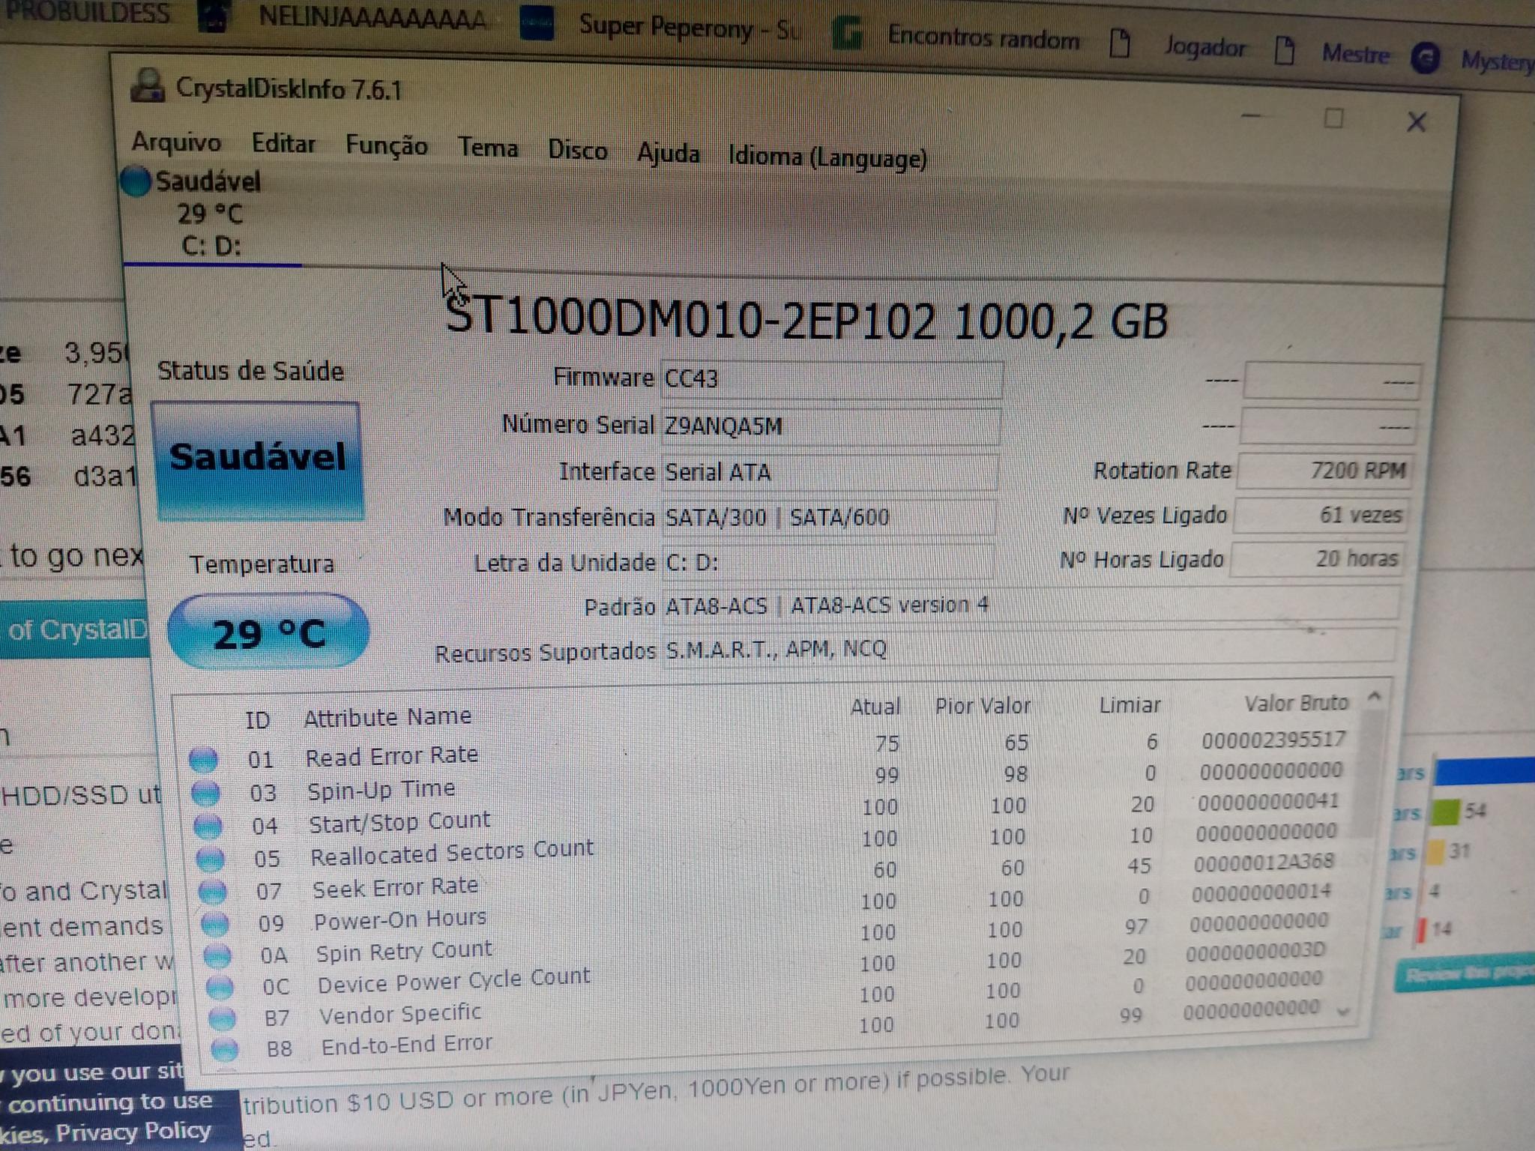Click the Recursos Suportados field
Viewport: 1535px width, 1151px height.
pyautogui.click(x=1028, y=647)
